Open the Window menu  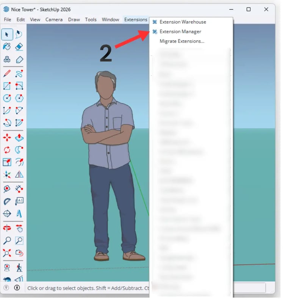tap(111, 19)
